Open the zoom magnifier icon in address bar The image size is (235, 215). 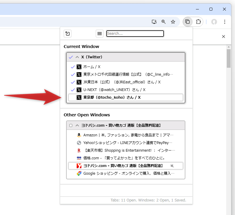coord(164,22)
